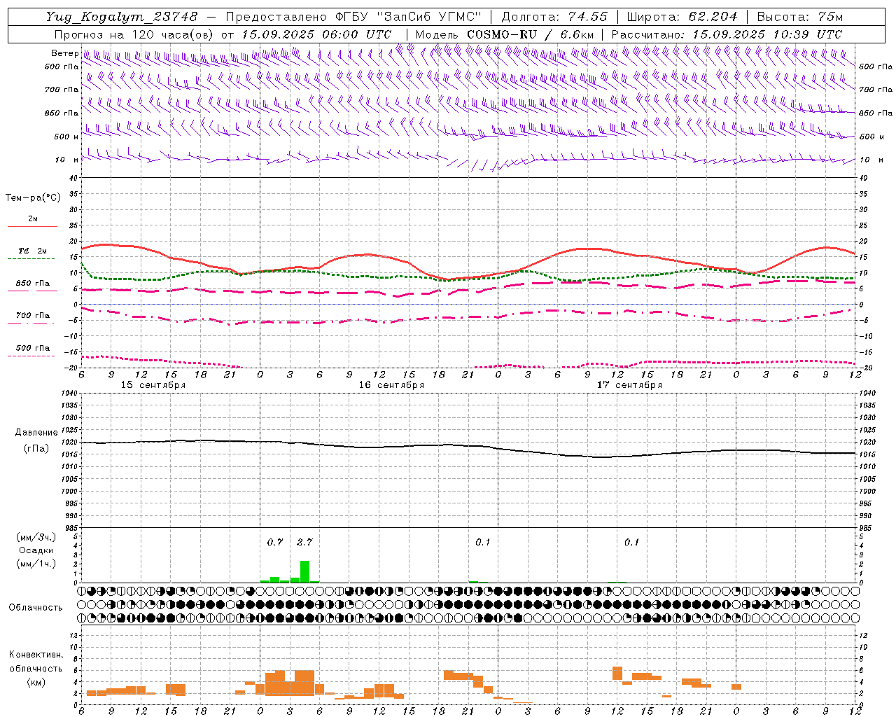
Task: Click the Конвективн. convective cloud label
Action: (36, 655)
